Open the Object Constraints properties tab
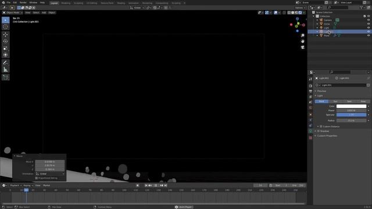This screenshot has height=209, width=372. [310, 125]
